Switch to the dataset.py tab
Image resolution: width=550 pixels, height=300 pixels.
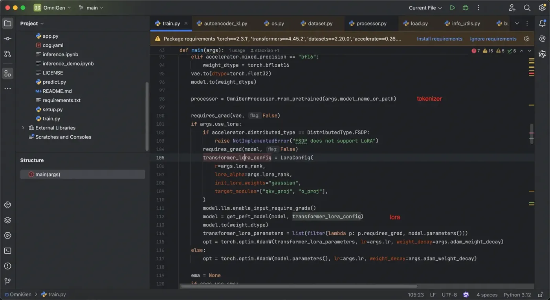pos(316,23)
